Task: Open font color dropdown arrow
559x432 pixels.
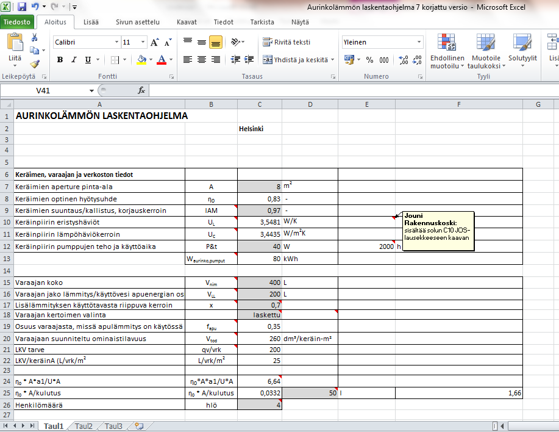Action: tap(171, 60)
